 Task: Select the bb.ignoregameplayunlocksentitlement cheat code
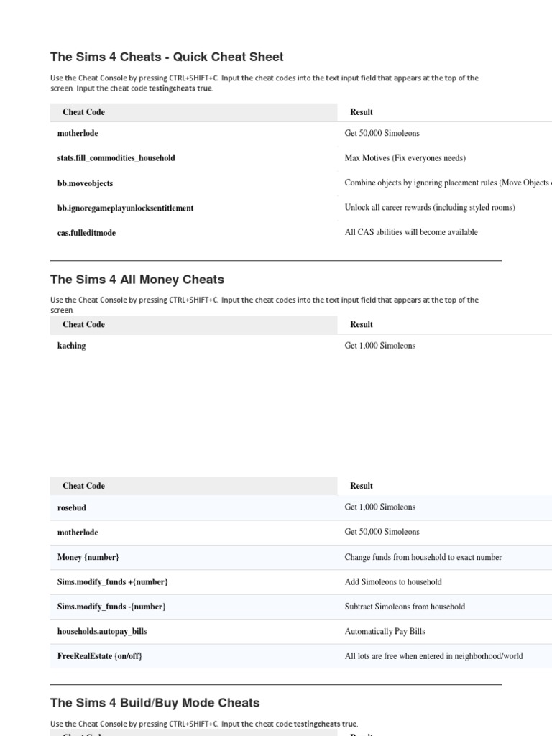[125, 208]
